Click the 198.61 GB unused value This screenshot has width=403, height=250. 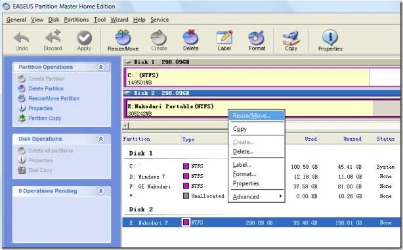(349, 223)
